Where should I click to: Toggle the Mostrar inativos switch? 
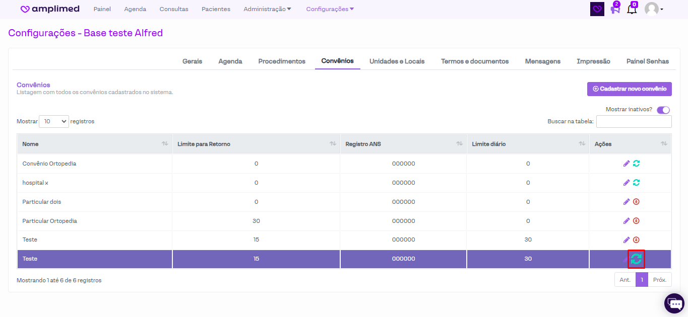coord(663,110)
